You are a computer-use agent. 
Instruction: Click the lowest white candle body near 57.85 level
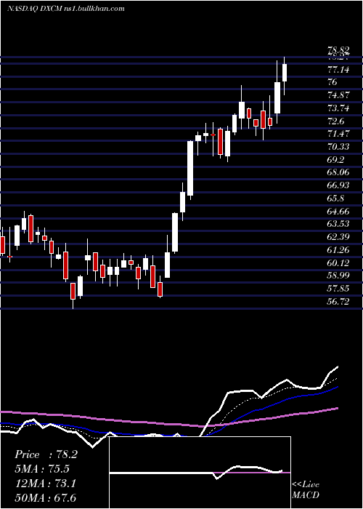80,286
